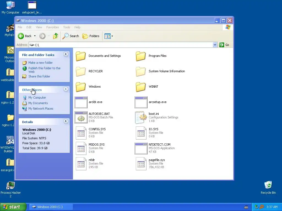282x211 pixels.
Task: Click Publish this folder to the Web
Action: pyautogui.click(x=44, y=70)
